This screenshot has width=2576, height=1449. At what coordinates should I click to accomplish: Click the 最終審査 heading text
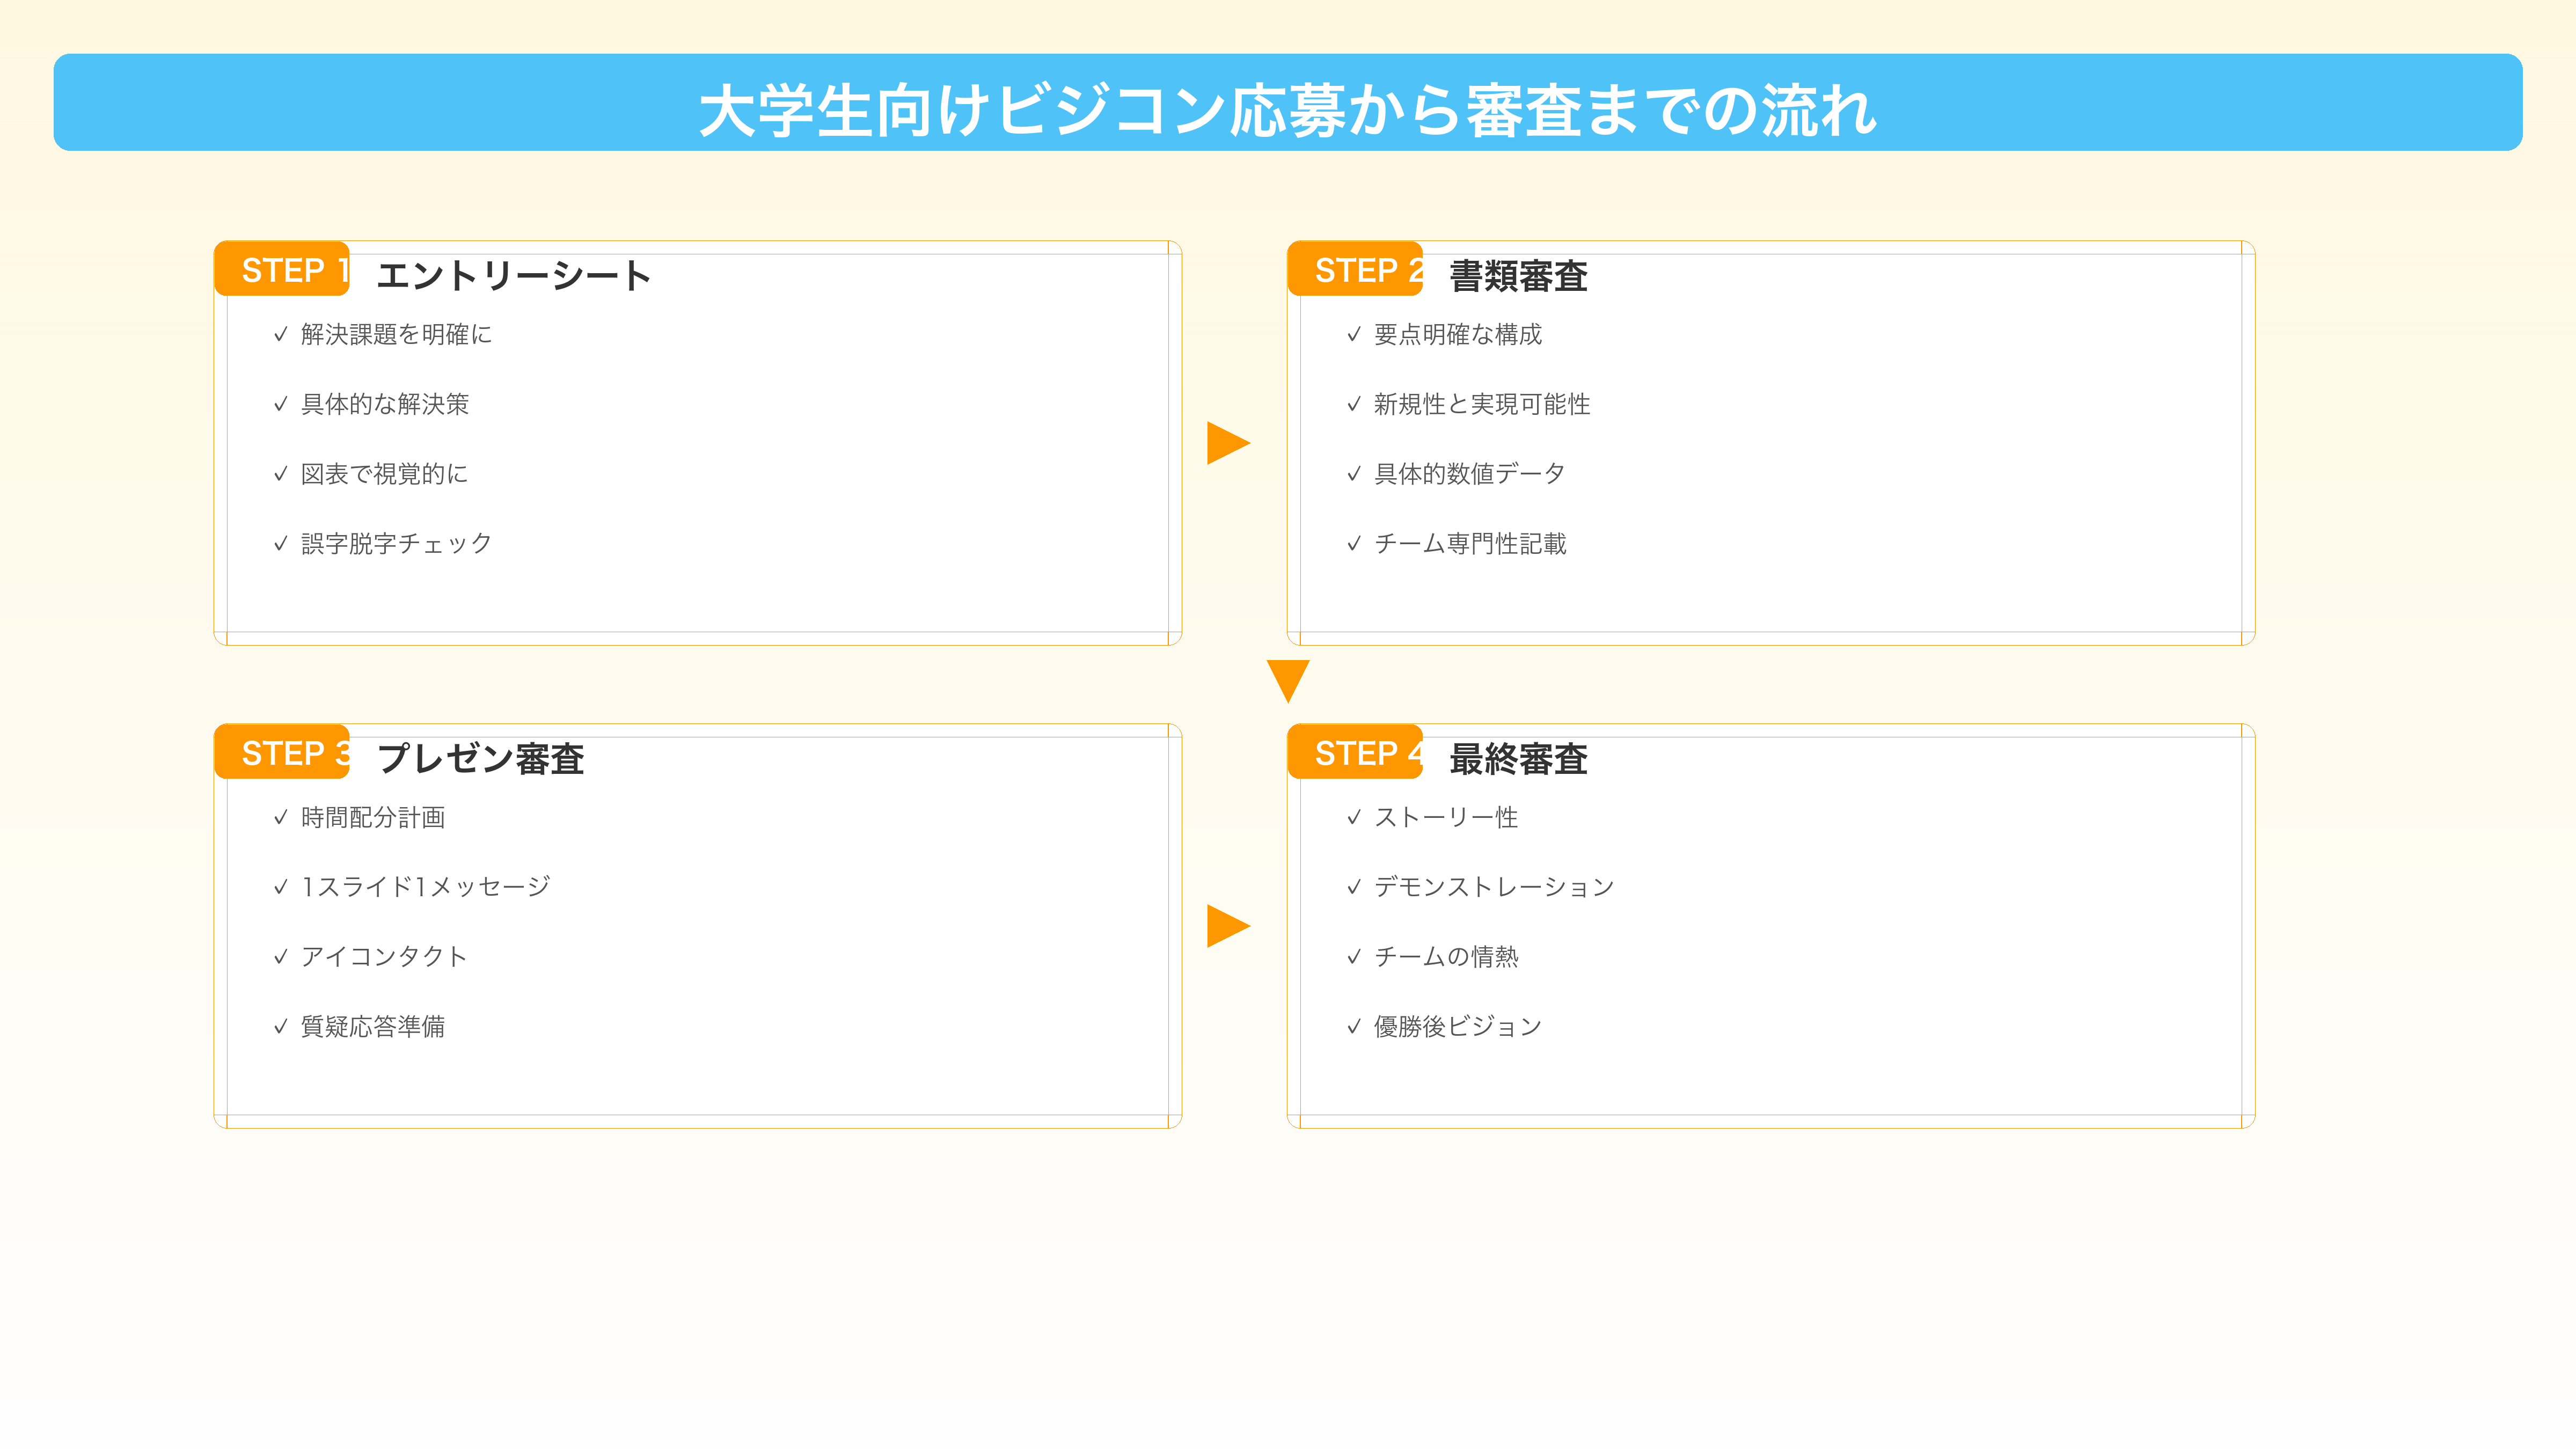(x=1518, y=759)
